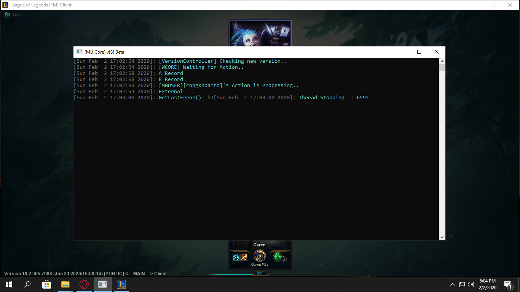Click the "[WCORE] Waiting for Action.." log line
Image resolution: width=520 pixels, height=292 pixels.
201,67
